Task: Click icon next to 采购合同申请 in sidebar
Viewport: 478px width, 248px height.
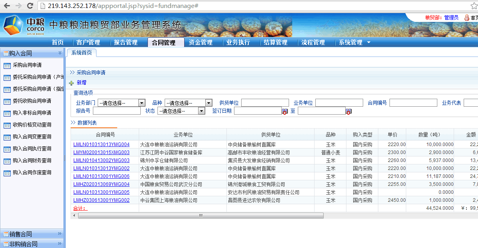Action: (x=7, y=66)
